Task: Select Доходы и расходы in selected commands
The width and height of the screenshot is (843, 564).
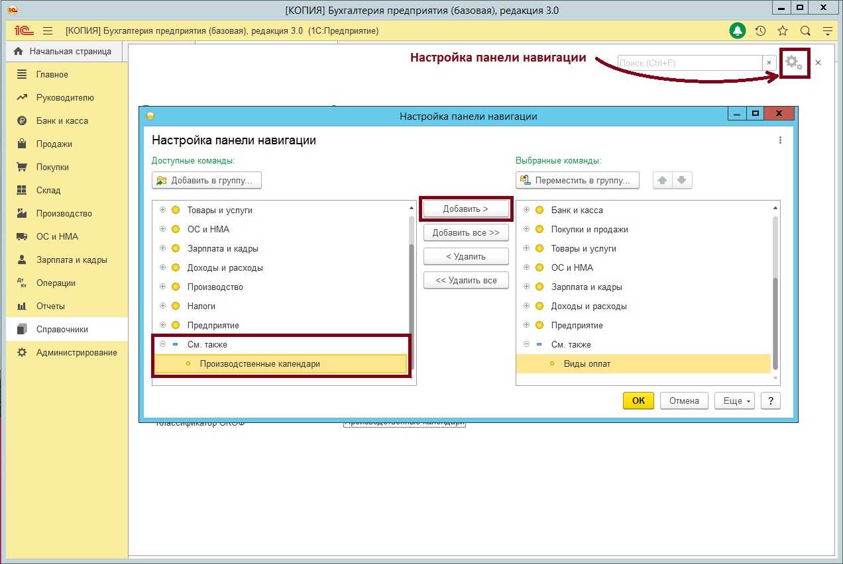Action: click(x=589, y=306)
